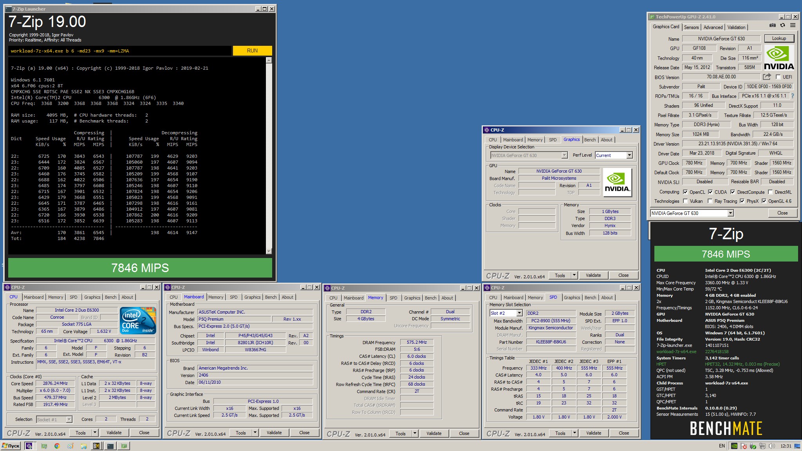Image resolution: width=802 pixels, height=451 pixels.
Task: Switch to the Advanced tab in GPU-Z
Action: 713,27
